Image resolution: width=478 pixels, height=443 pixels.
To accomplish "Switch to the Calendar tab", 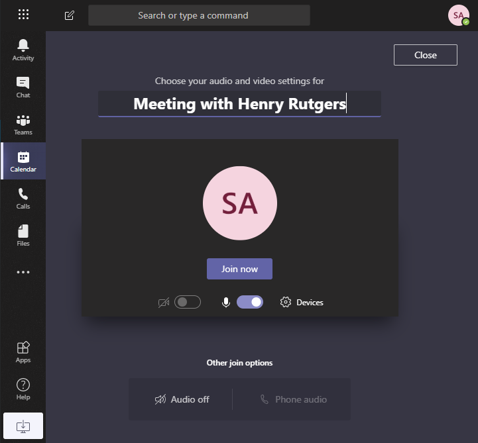I will click(23, 161).
